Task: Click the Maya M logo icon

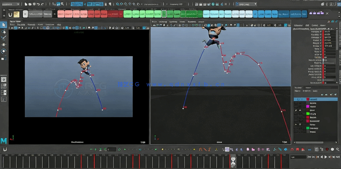Action: [x=4, y=140]
